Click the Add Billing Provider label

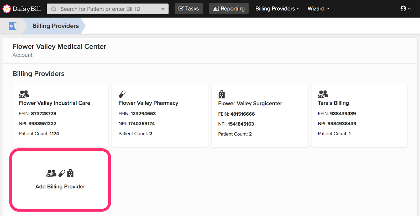(x=60, y=187)
